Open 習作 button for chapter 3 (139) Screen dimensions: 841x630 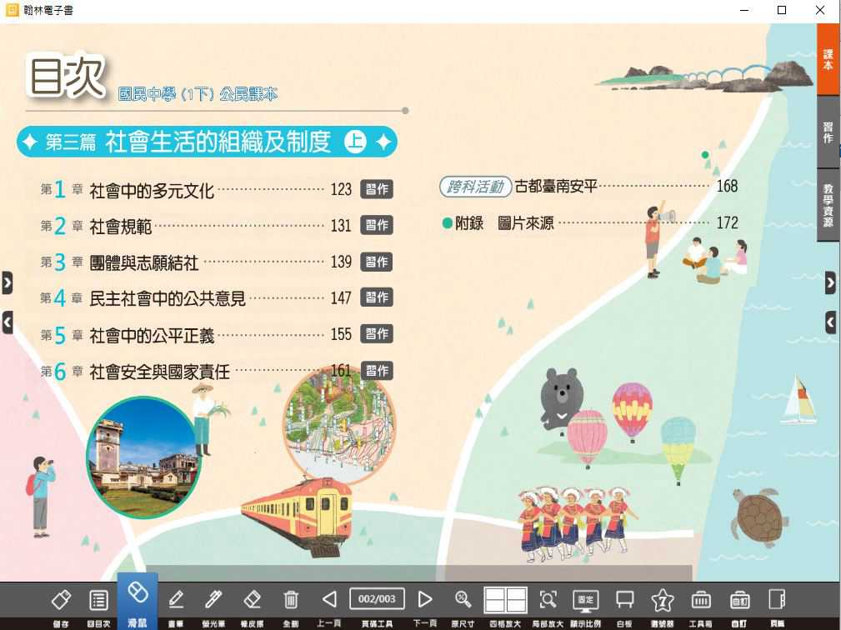coord(377,262)
